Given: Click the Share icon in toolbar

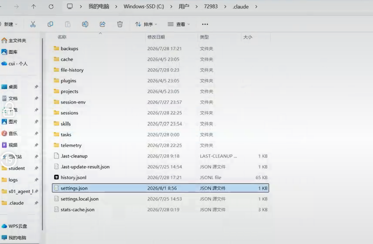Looking at the screenshot, I should click(103, 24).
